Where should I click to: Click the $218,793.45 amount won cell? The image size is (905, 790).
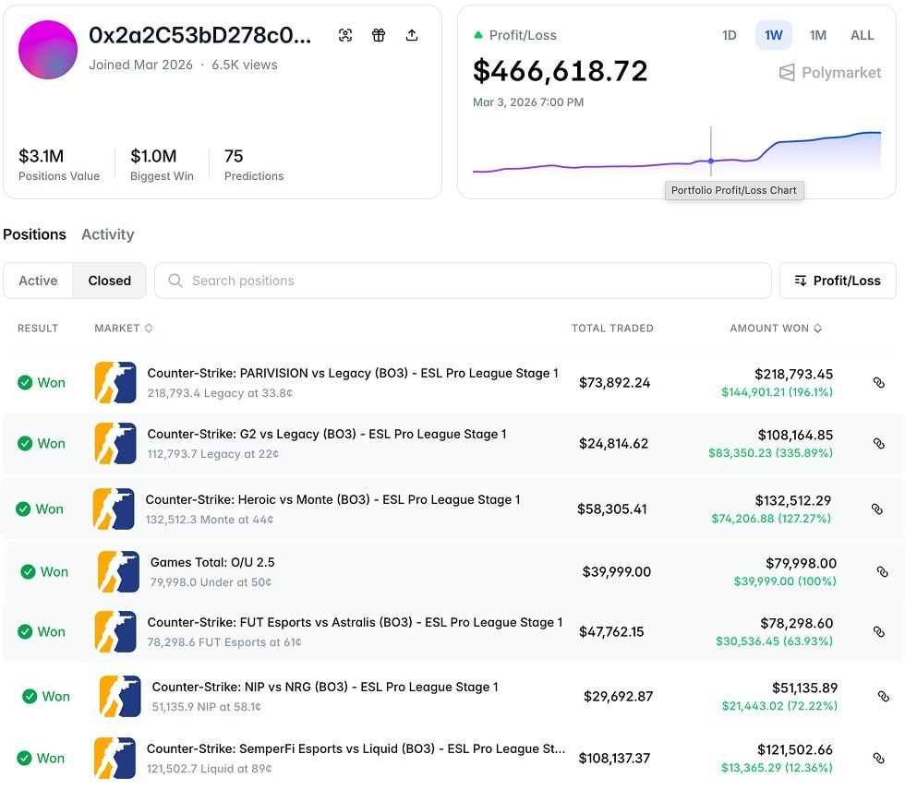pos(793,374)
